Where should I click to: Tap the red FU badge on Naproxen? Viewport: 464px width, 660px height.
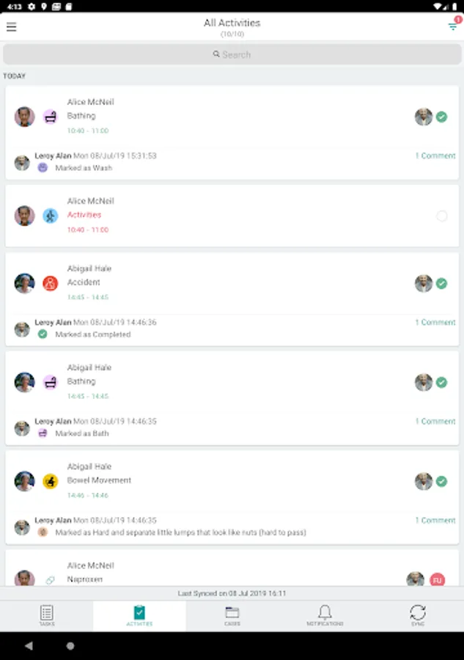(x=438, y=580)
